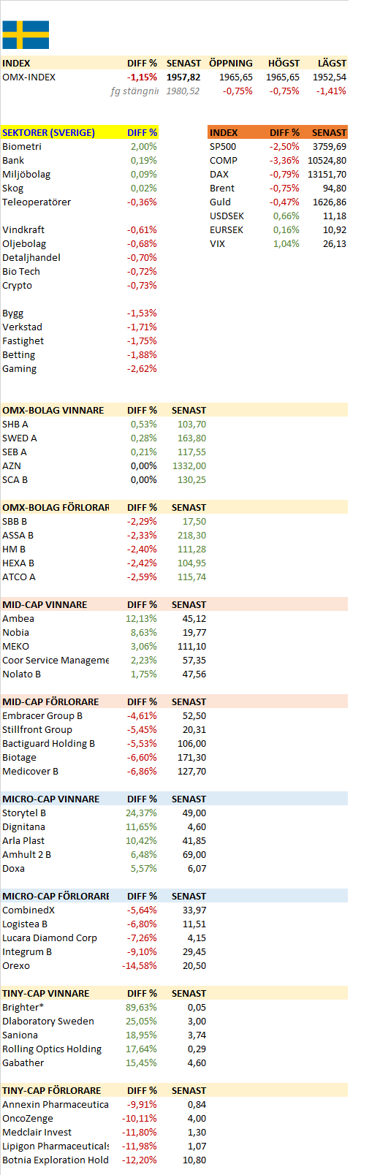Select the SHB A stock cell
Screen dimensions: 380x1175
point(15,424)
